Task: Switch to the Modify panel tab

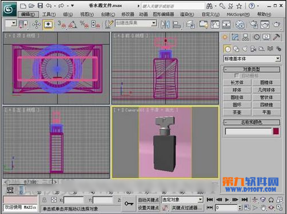Action: 235,37
